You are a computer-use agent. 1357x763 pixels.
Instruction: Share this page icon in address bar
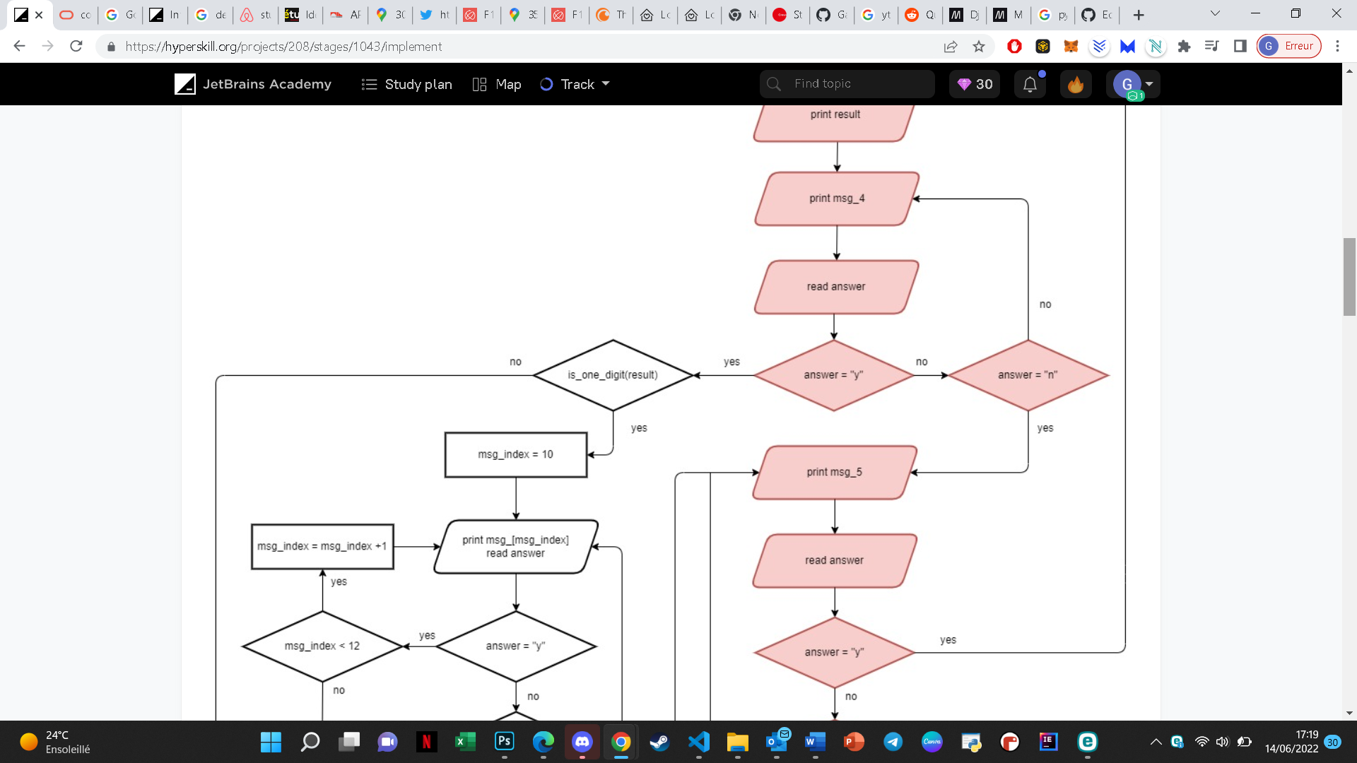[951, 47]
